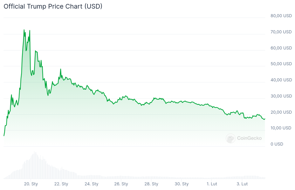The width and height of the screenshot is (295, 190).
Task: Click the 30,00 USD axis label
Action: [281, 96]
